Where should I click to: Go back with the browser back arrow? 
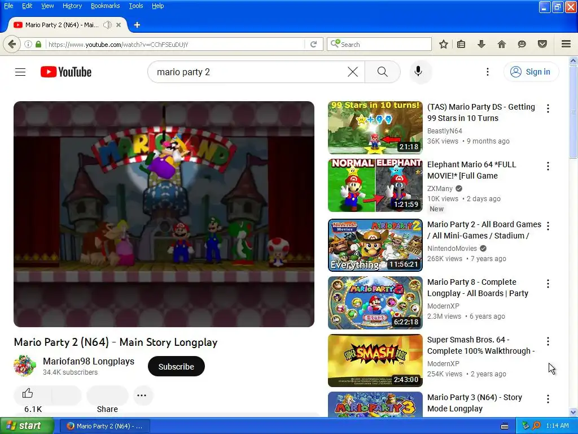pos(12,44)
